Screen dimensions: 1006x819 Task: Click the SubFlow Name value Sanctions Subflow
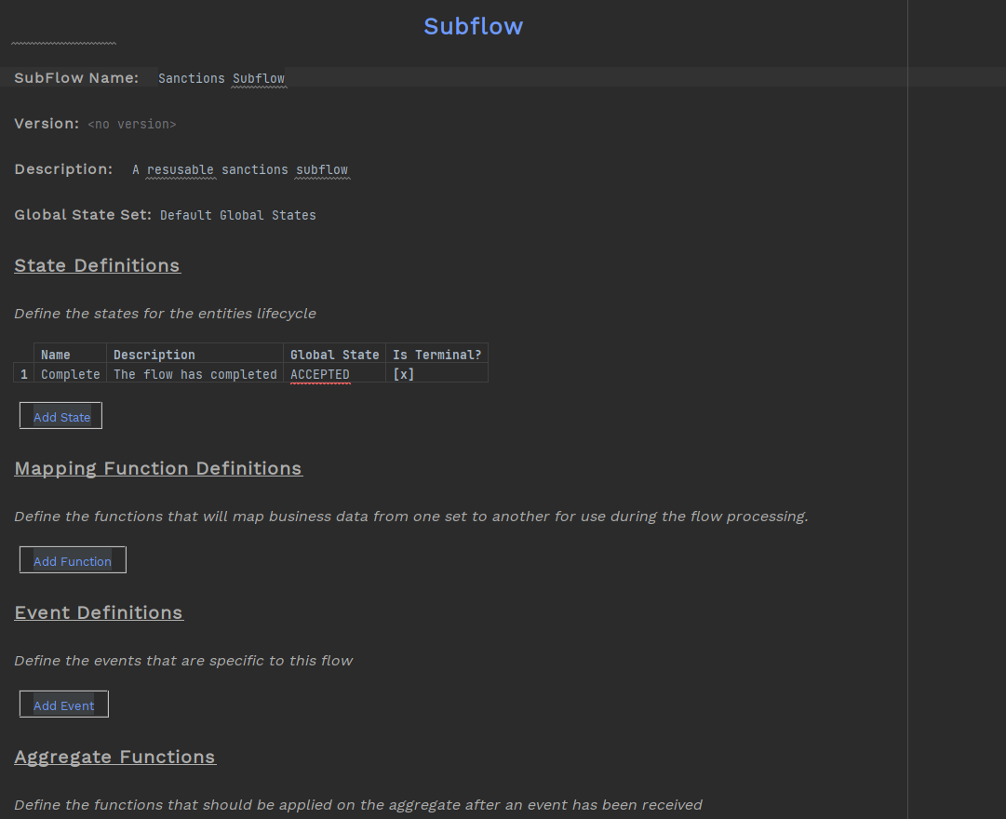(x=221, y=79)
